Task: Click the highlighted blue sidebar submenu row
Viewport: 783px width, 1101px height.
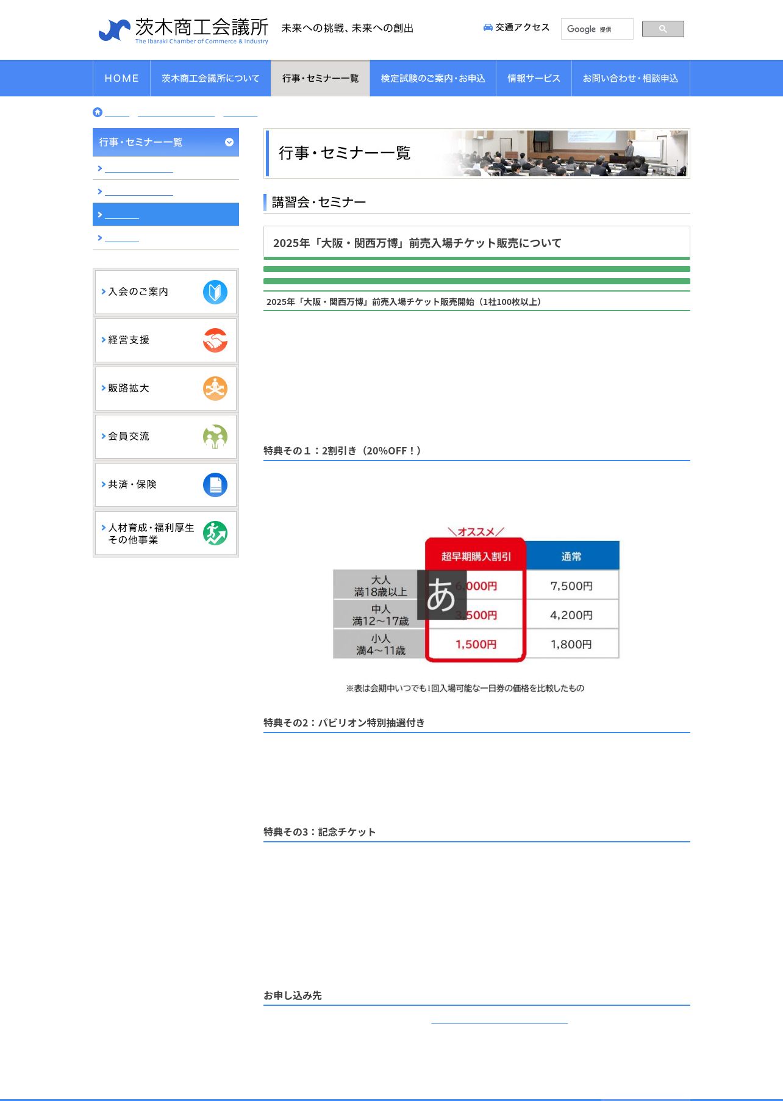Action: point(166,215)
